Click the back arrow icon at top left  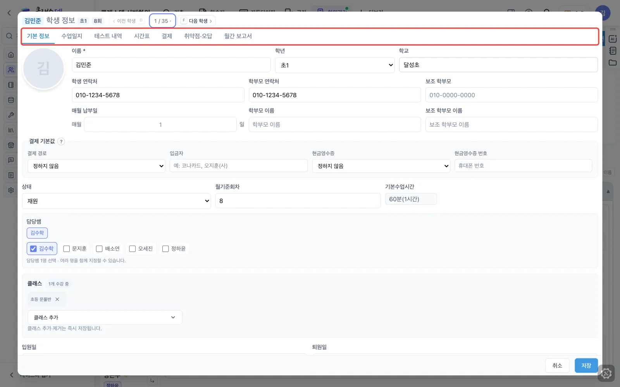pos(9,13)
